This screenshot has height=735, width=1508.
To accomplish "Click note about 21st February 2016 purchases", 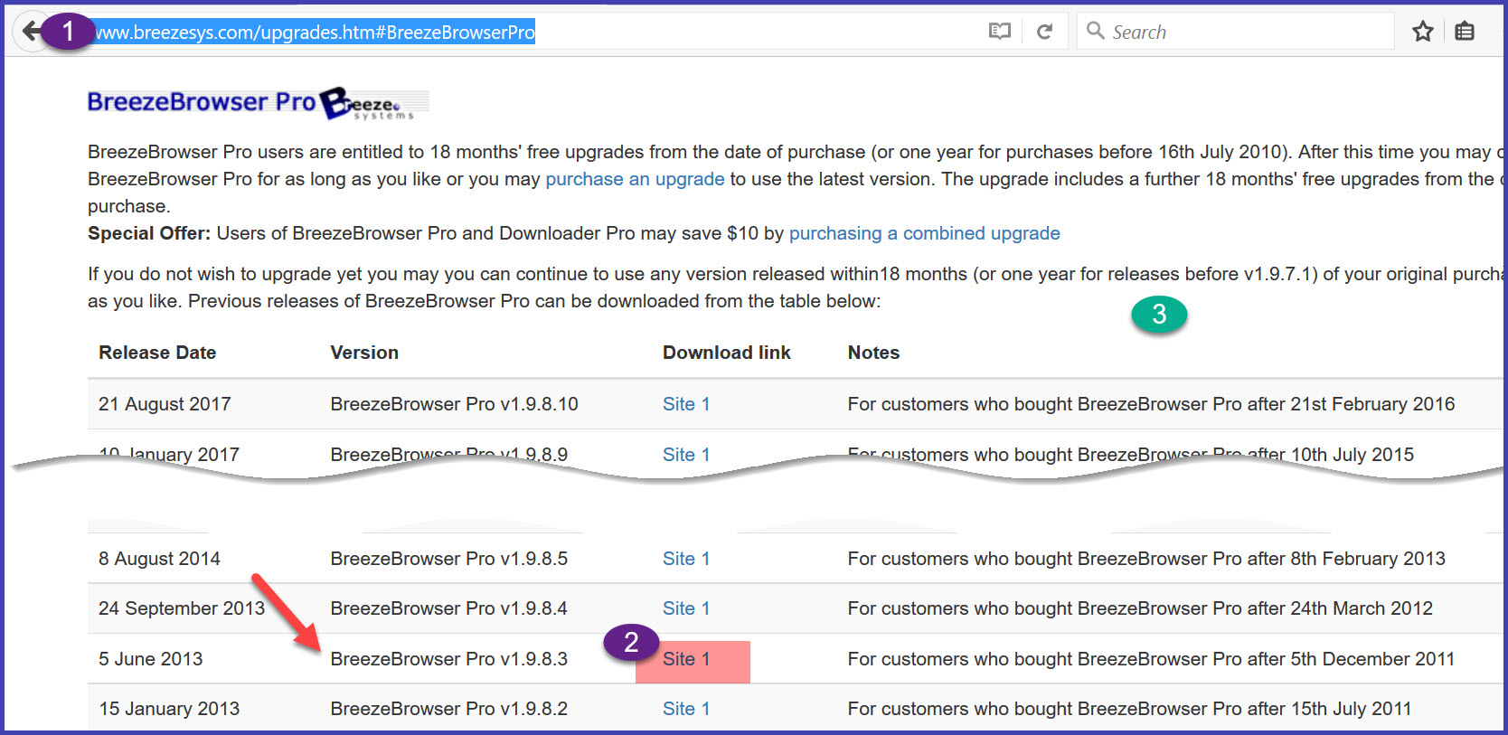I will (1151, 404).
